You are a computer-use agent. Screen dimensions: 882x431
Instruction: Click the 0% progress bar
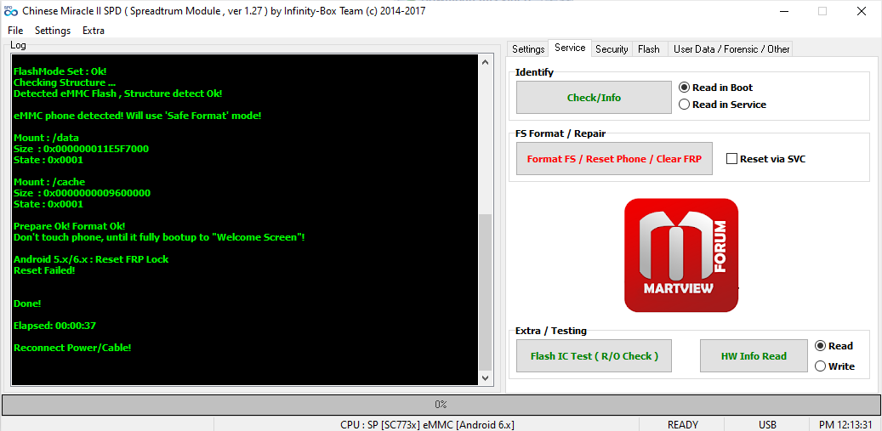[x=441, y=404]
